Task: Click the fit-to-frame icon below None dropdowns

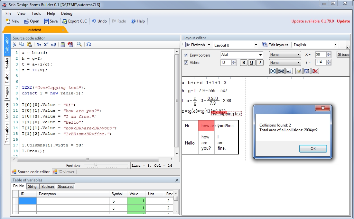Action: click(x=273, y=71)
